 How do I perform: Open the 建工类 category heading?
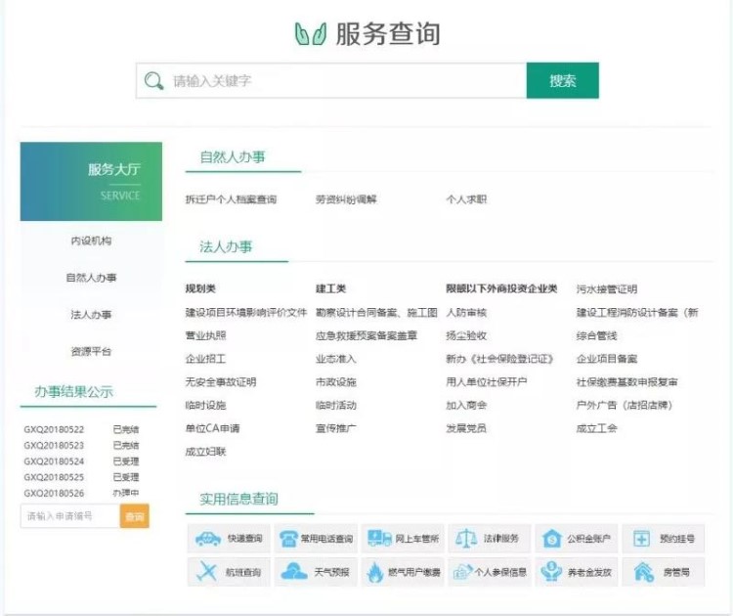(x=330, y=289)
